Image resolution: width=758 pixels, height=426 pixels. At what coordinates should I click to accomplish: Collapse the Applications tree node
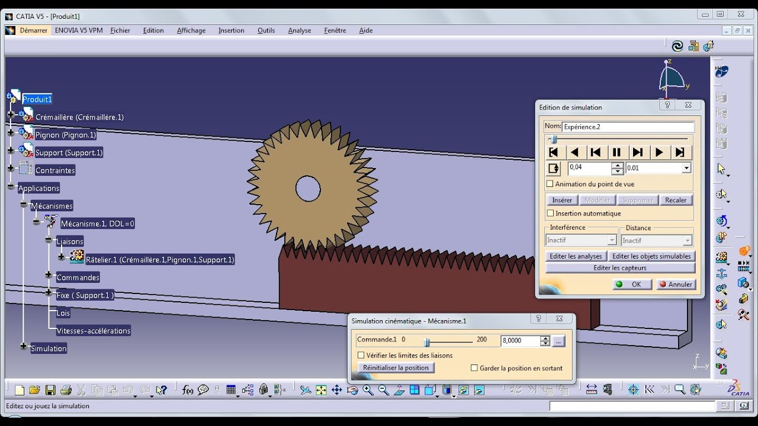[x=11, y=186]
